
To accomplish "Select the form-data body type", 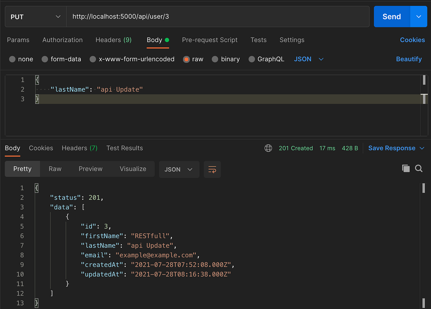I will point(61,59).
